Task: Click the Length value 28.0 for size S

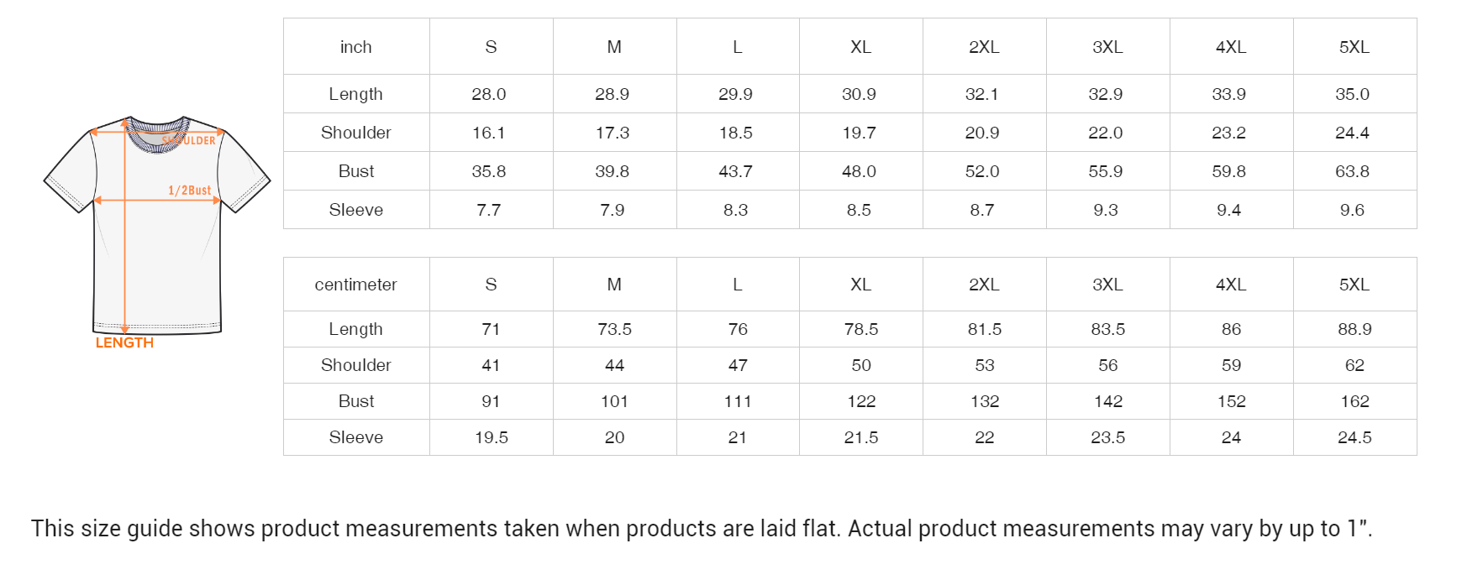Action: [489, 94]
